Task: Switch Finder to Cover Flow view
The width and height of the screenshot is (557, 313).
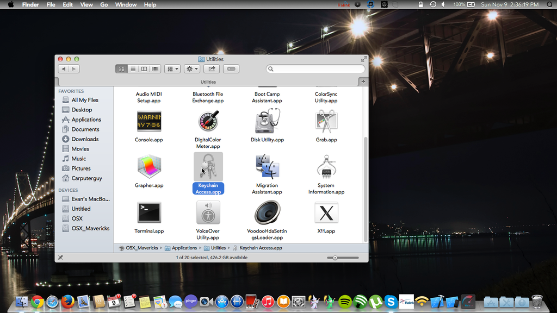Action: point(156,69)
